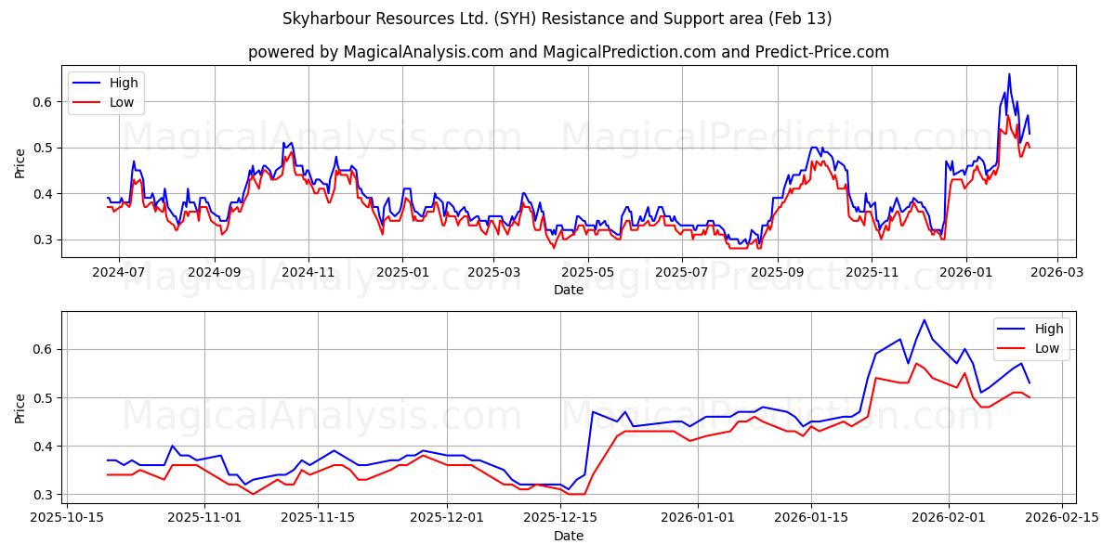Viewport: 1115px width, 557px height.
Task: Click the '2026-01-01' date tick label
Action: pyautogui.click(x=700, y=517)
